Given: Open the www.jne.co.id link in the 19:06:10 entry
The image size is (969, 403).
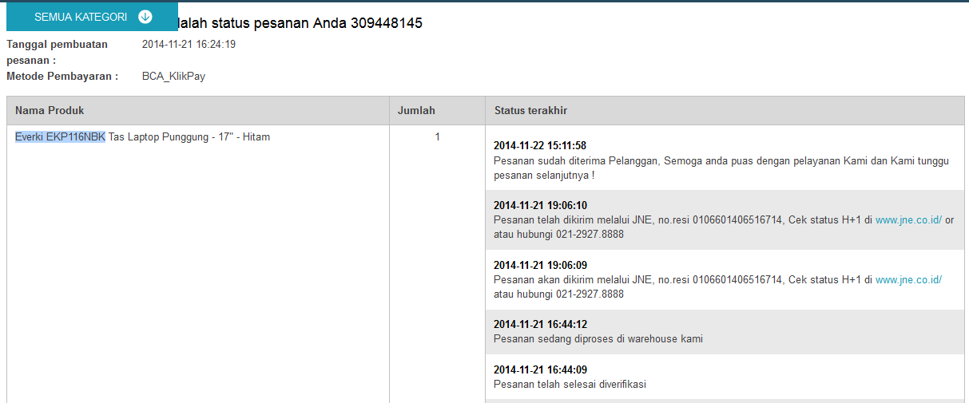Looking at the screenshot, I should (x=908, y=220).
